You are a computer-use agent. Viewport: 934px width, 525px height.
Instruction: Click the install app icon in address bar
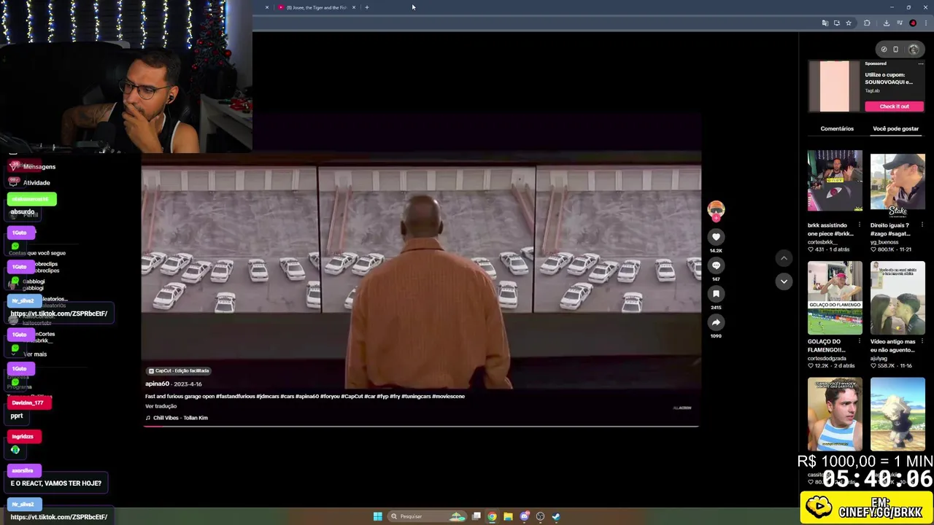click(836, 23)
